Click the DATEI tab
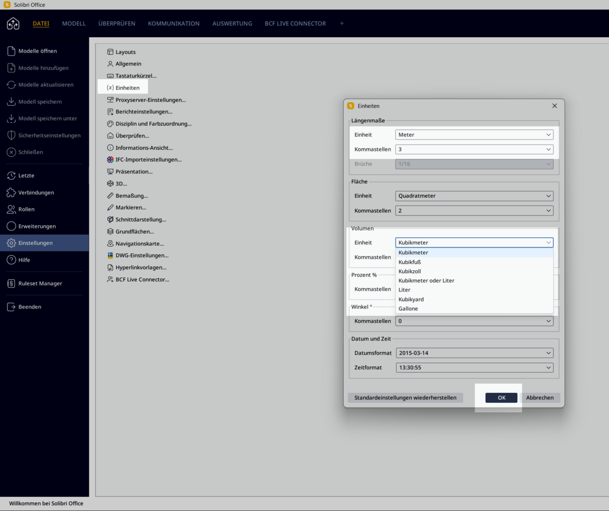609x511 pixels. coord(41,24)
